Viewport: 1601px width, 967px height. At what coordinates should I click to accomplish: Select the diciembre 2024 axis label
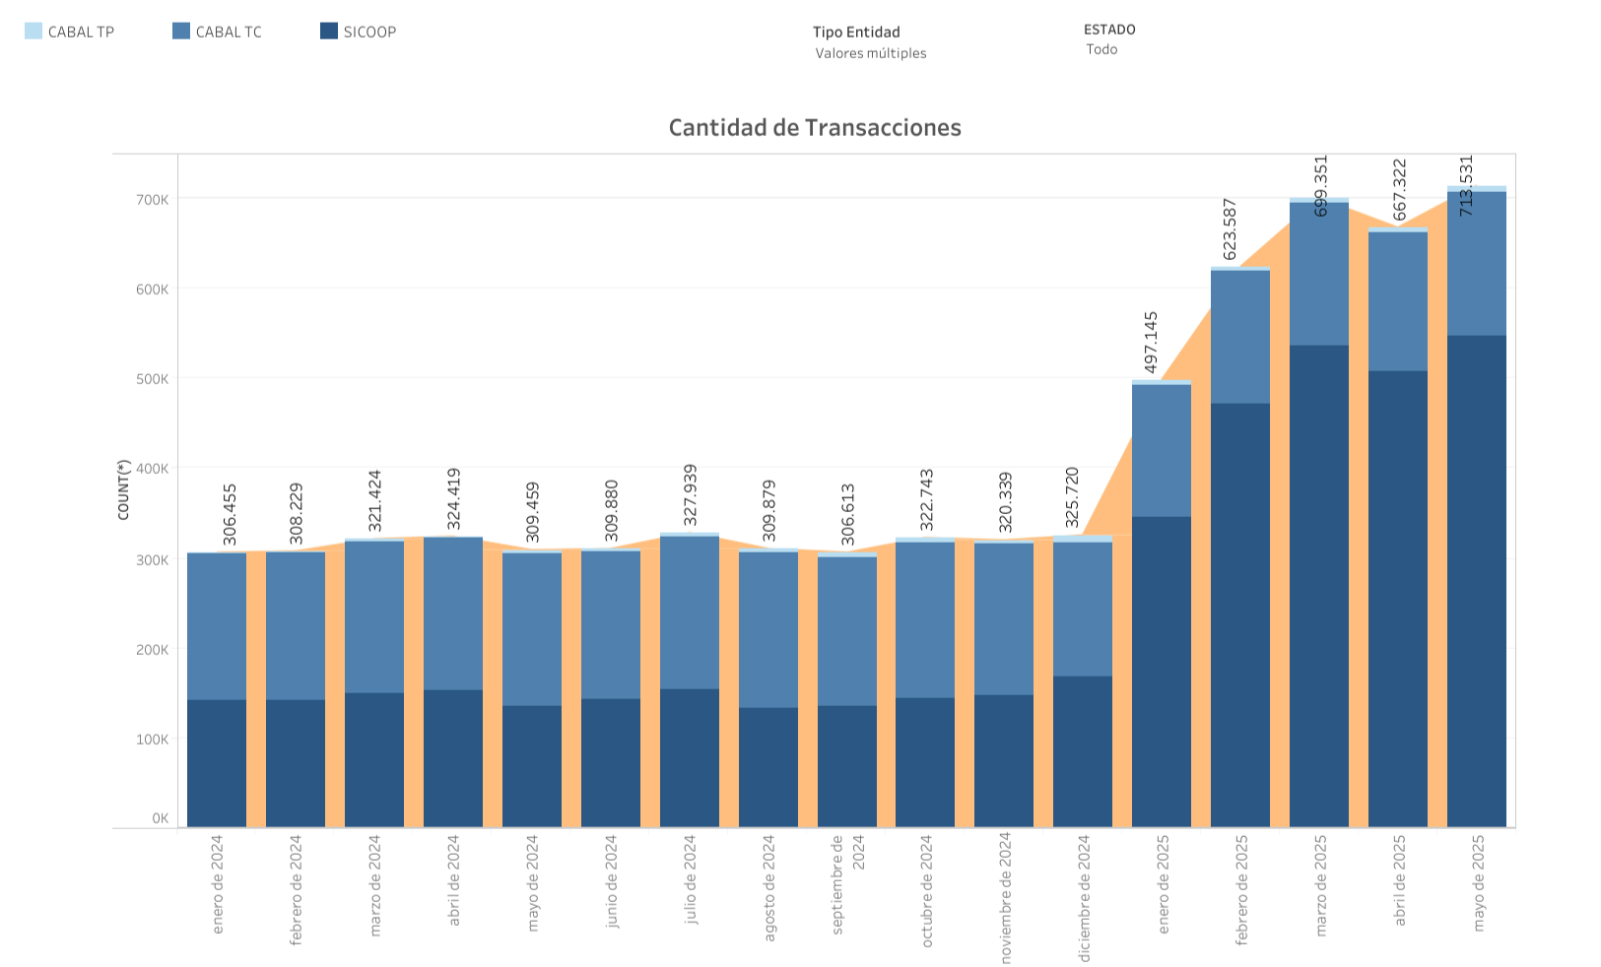1084,898
